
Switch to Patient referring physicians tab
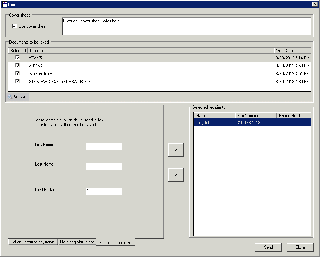pyautogui.click(x=33, y=242)
